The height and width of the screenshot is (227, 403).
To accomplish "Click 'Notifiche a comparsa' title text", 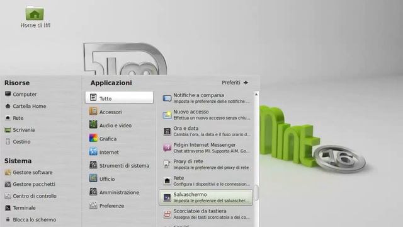I will [199, 95].
